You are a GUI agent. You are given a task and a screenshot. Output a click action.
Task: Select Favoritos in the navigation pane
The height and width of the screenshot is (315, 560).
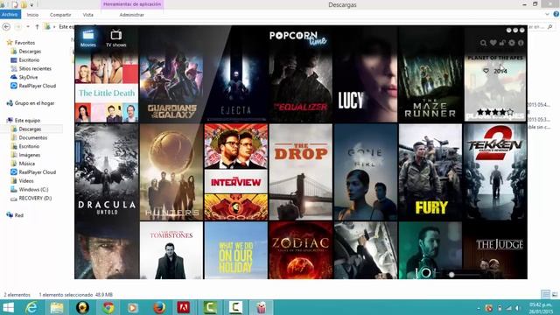click(24, 43)
